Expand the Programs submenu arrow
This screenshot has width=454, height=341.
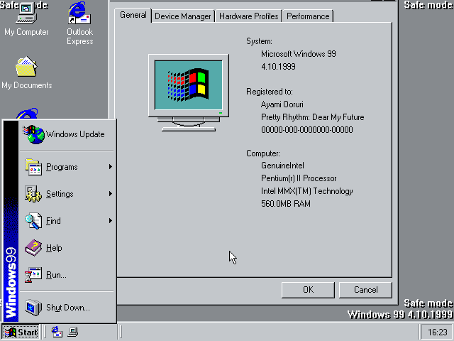(111, 167)
